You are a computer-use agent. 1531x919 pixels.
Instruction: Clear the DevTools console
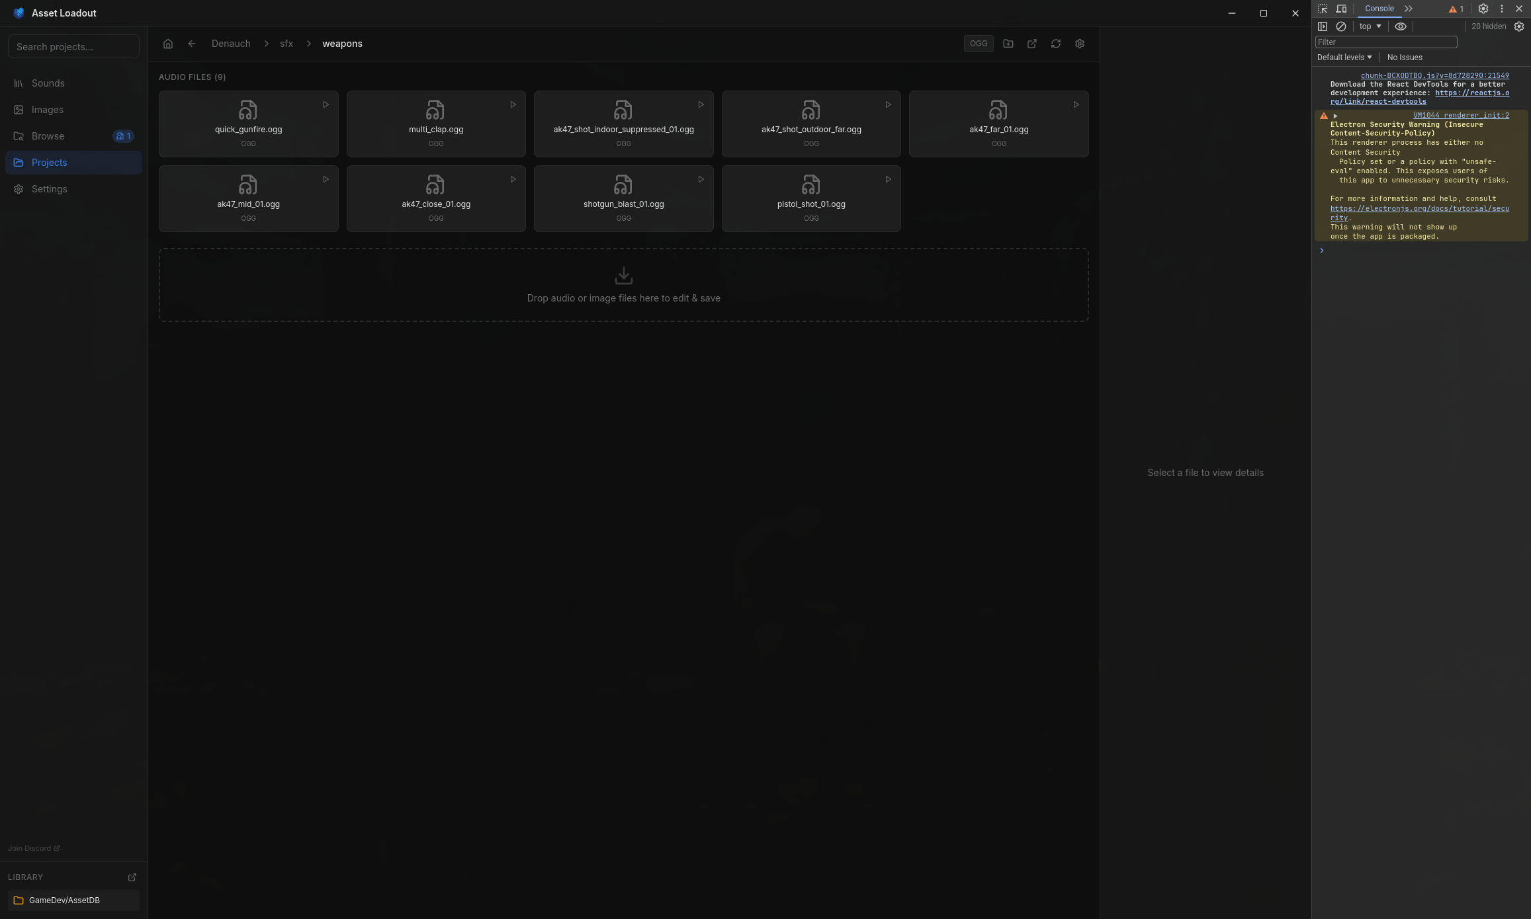[x=1341, y=26]
